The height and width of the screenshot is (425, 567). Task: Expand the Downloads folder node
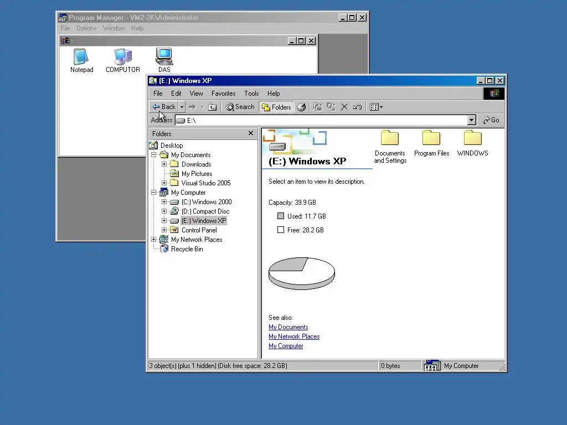tap(164, 164)
